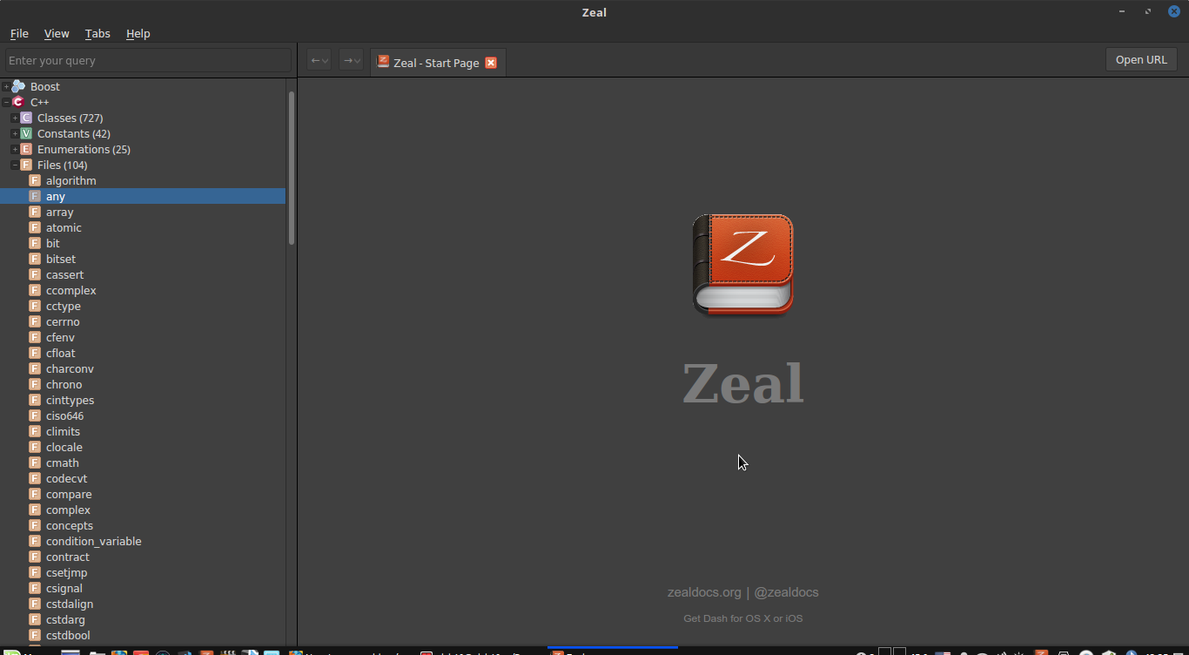Open the ciso646 file entry
1189x655 pixels.
click(65, 415)
